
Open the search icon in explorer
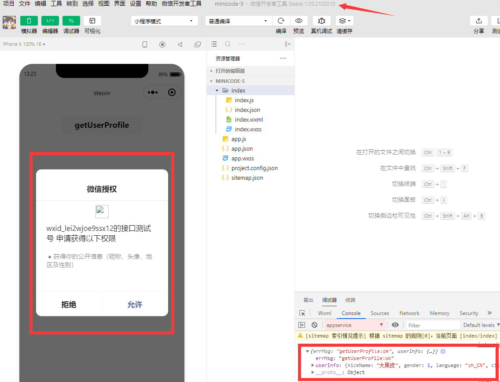point(228,44)
